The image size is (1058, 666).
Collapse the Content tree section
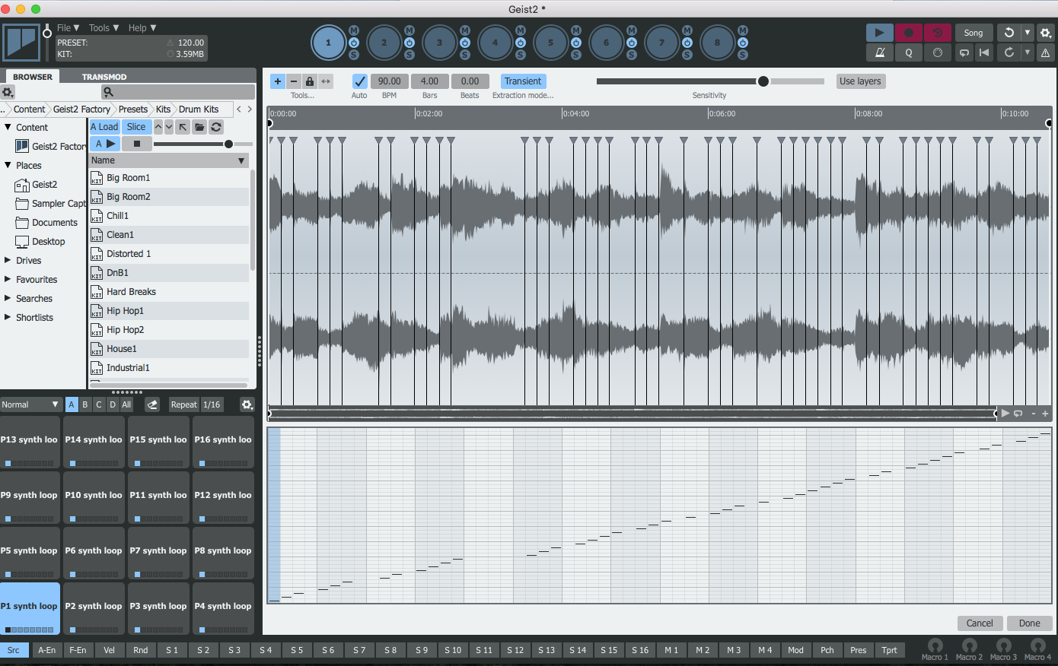8,127
